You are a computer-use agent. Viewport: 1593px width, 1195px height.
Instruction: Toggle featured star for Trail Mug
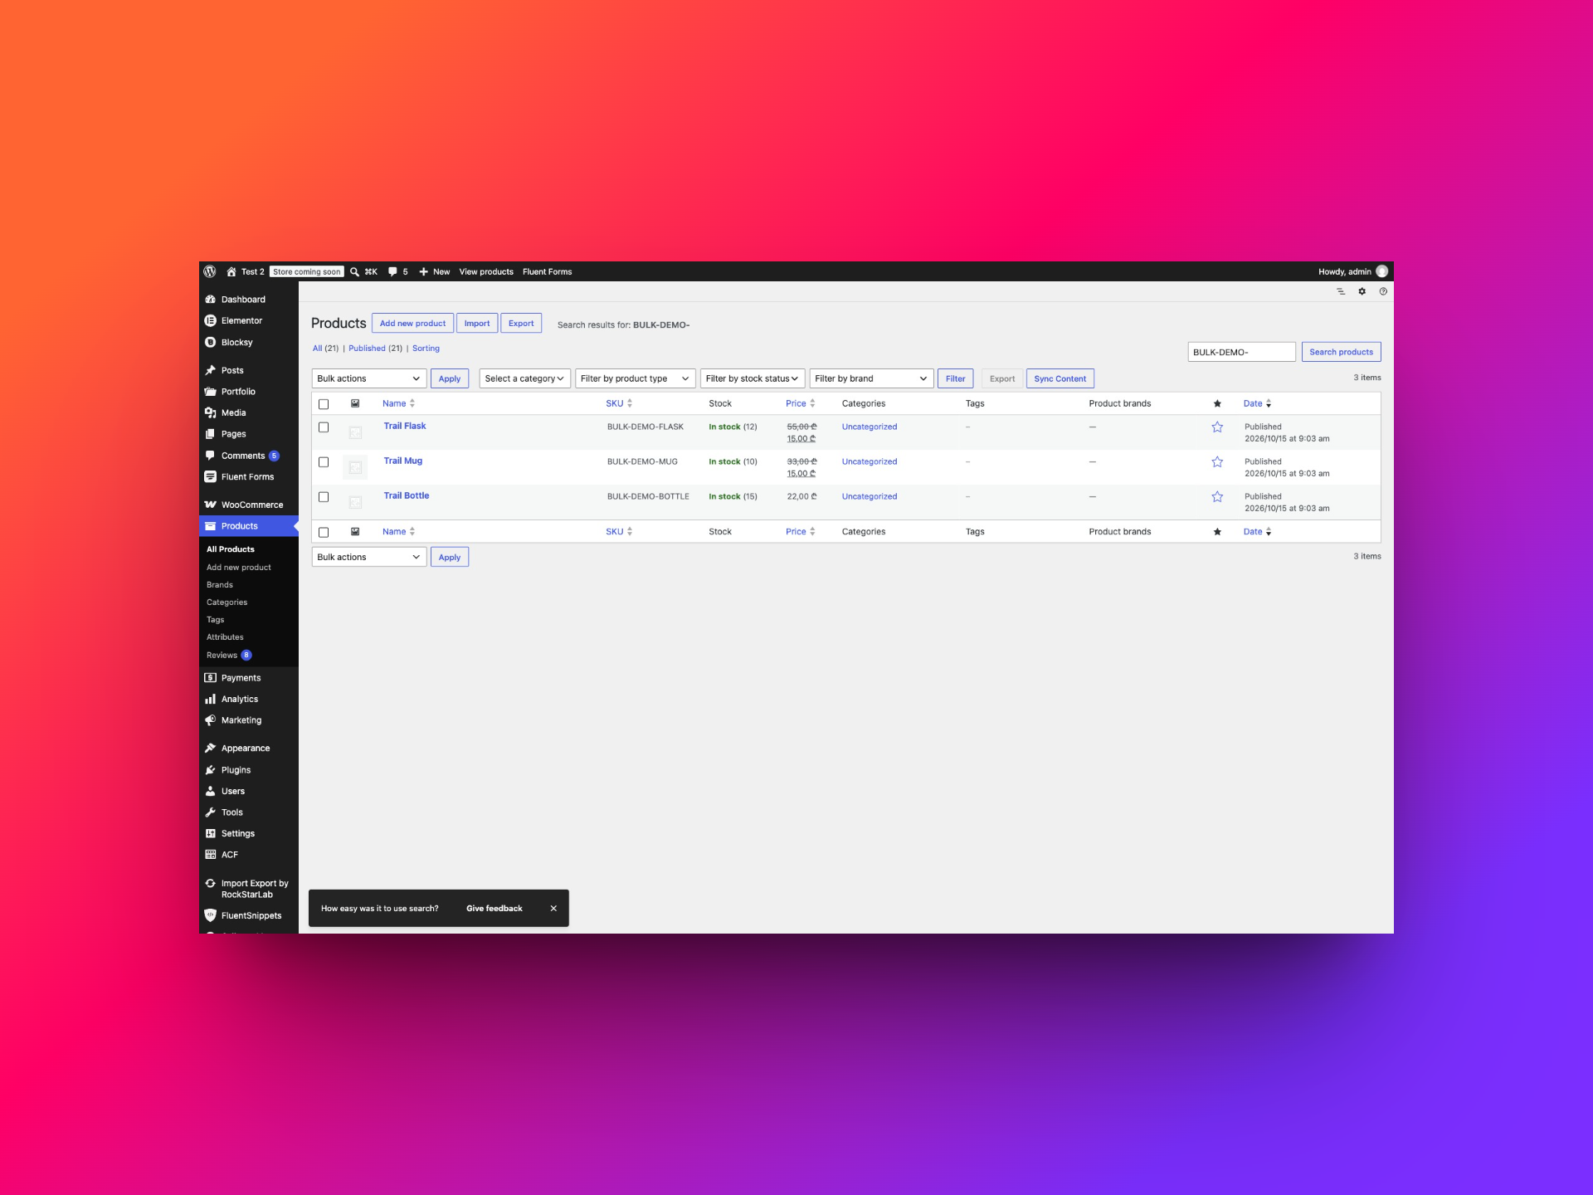1217,461
